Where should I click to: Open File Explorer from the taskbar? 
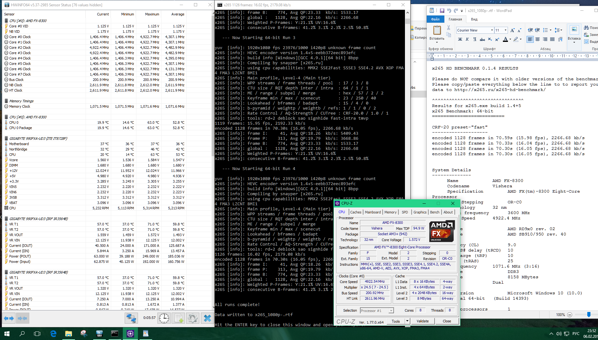tap(68, 333)
